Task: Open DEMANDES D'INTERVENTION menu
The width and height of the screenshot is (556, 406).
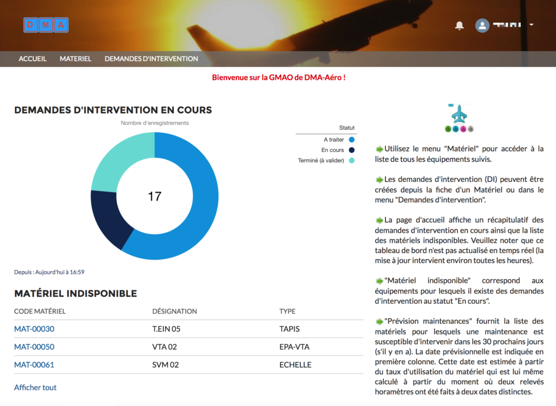Action: 151,59
